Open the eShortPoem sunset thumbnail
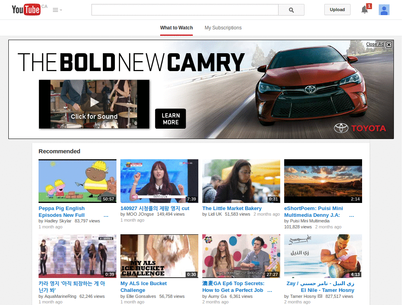 point(323,181)
